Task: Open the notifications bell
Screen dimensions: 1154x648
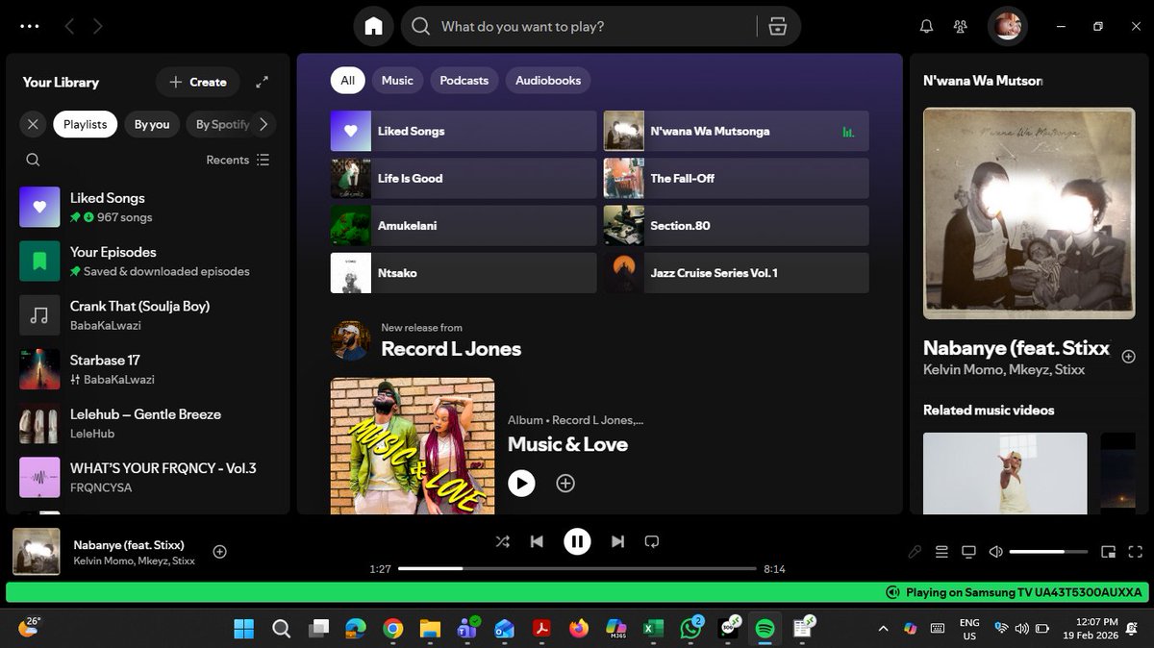Action: tap(926, 27)
